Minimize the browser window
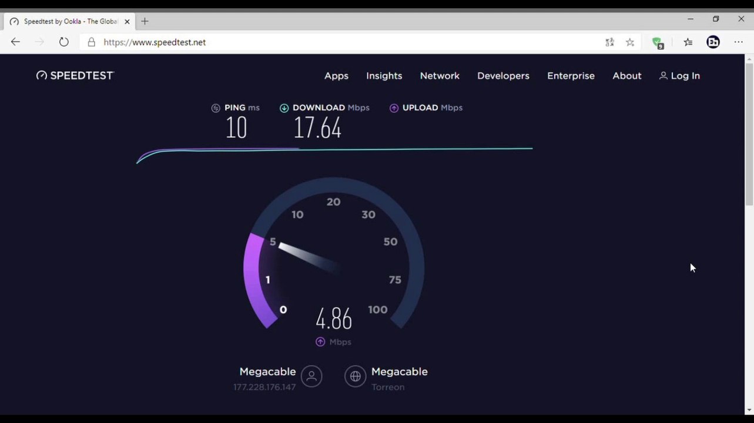754x423 pixels. pyautogui.click(x=690, y=19)
